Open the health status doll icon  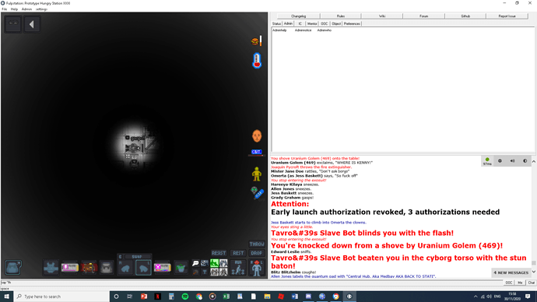pyautogui.click(x=257, y=174)
